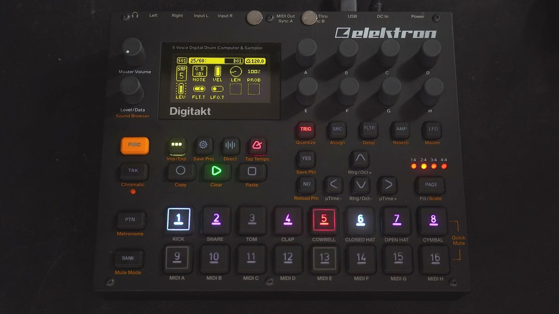This screenshot has width=559, height=314.
Task: Click the LFO.T switch on the display
Action: (217, 92)
